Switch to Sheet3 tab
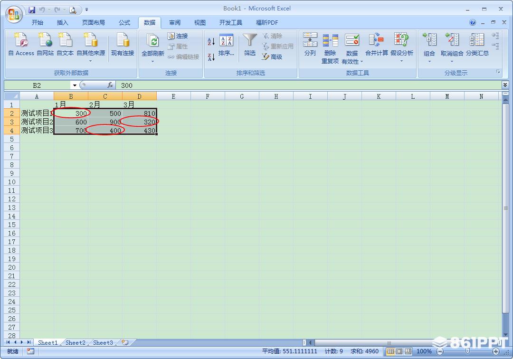This screenshot has height=359, width=513. point(103,342)
